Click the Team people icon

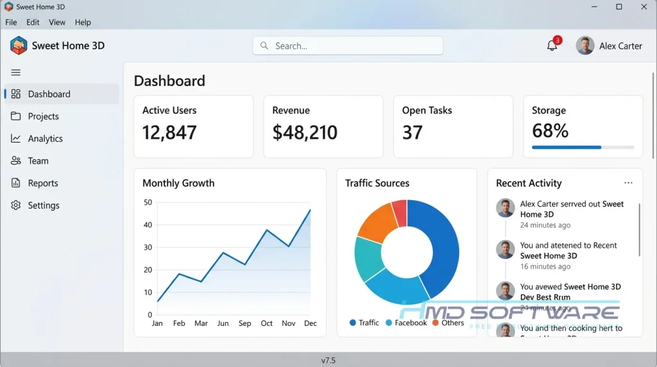tap(16, 160)
